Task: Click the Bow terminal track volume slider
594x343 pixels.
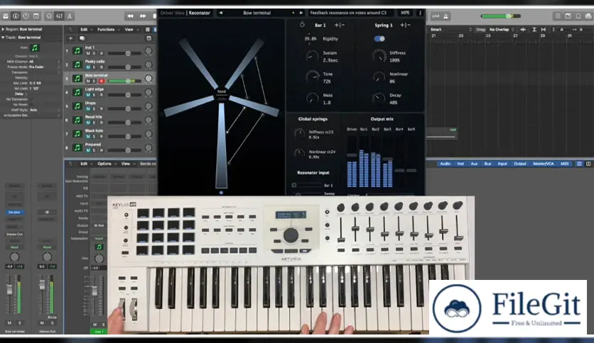Action: click(124, 81)
